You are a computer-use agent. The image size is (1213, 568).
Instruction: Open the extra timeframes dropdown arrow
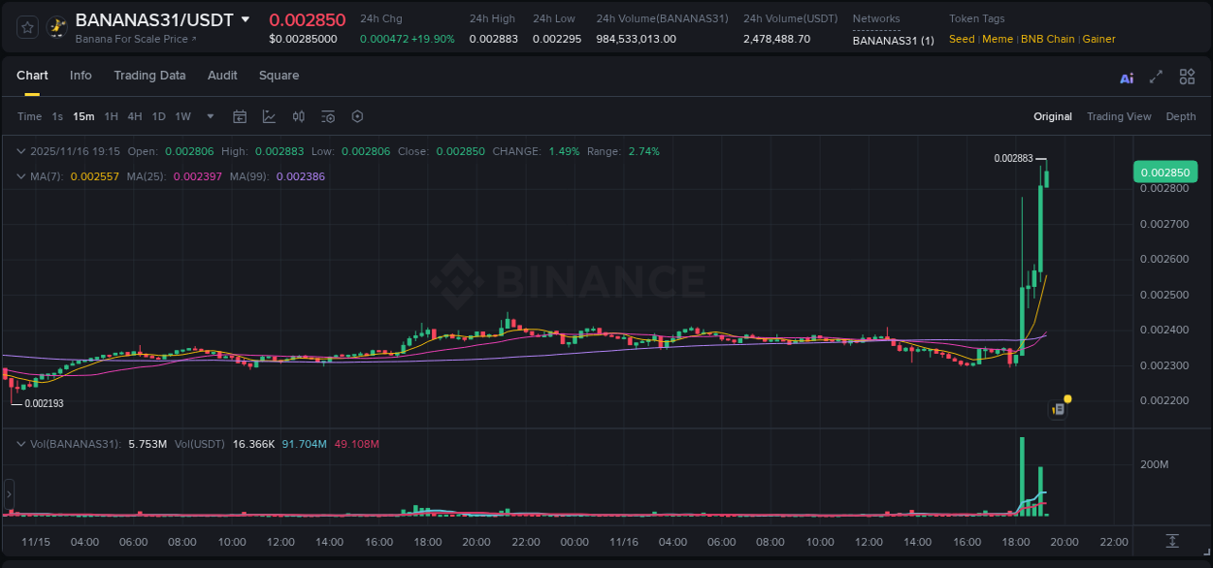tap(209, 115)
